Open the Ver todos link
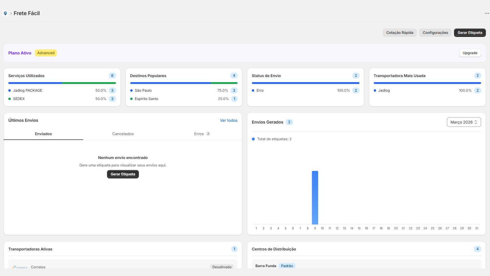 coord(228,121)
